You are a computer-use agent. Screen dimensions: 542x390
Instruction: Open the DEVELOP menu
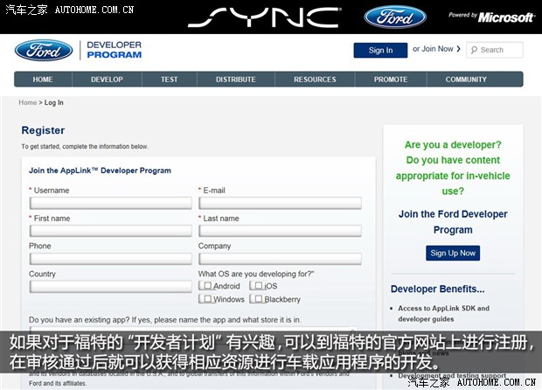(x=107, y=80)
